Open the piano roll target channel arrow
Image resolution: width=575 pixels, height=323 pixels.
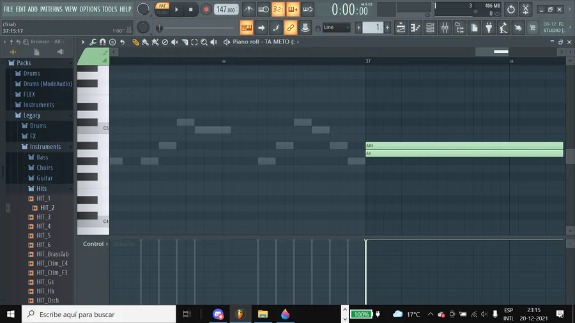(298, 42)
